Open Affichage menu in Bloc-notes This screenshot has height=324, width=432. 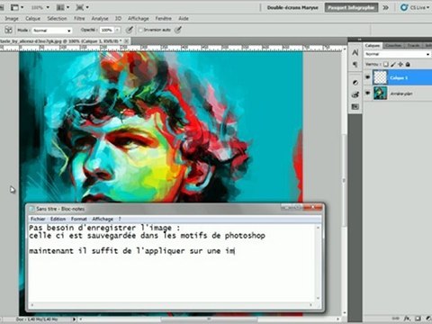coord(103,219)
